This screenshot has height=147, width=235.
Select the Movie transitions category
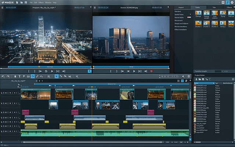[181, 26]
